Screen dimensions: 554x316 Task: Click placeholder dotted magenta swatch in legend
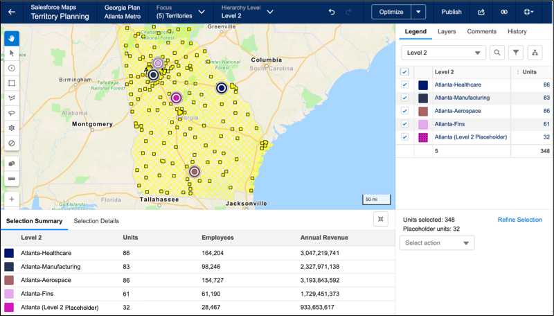(x=423, y=137)
